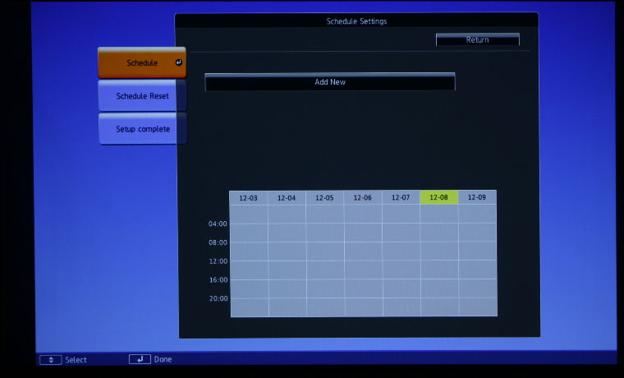Click the 12:00 time label
The image size is (624, 378).
pos(218,261)
